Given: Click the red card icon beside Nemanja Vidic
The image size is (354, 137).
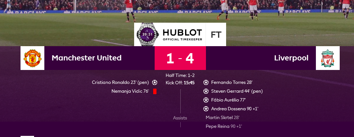Looking at the screenshot, I should coord(155,92).
